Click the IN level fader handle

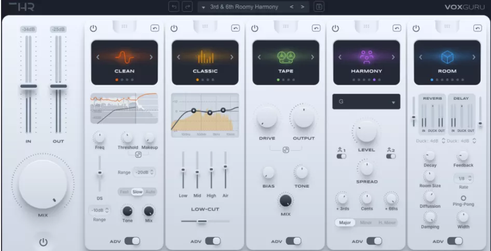(x=29, y=86)
